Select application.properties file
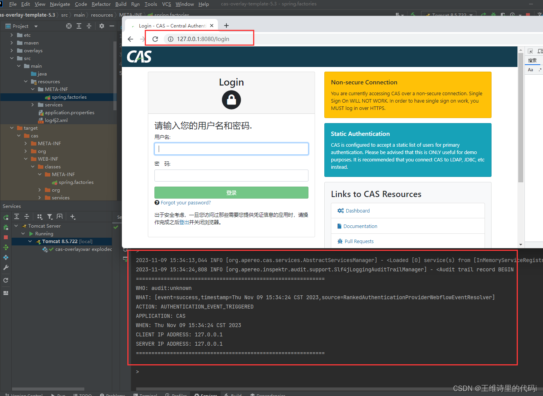 coord(69,113)
